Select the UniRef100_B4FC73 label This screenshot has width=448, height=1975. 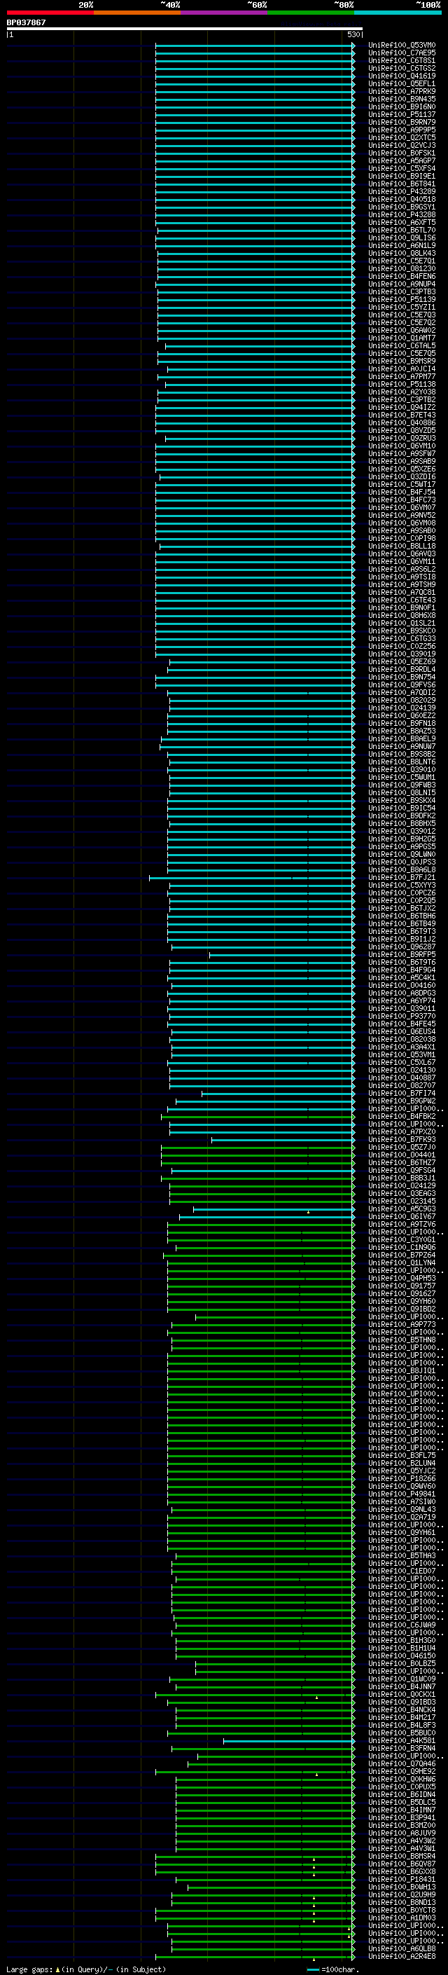click(401, 500)
